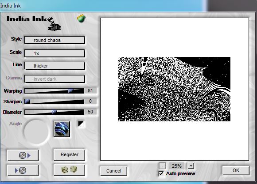The height and width of the screenshot is (184, 257).
Task: Click the Gamma invert dark field
Action: coord(55,79)
